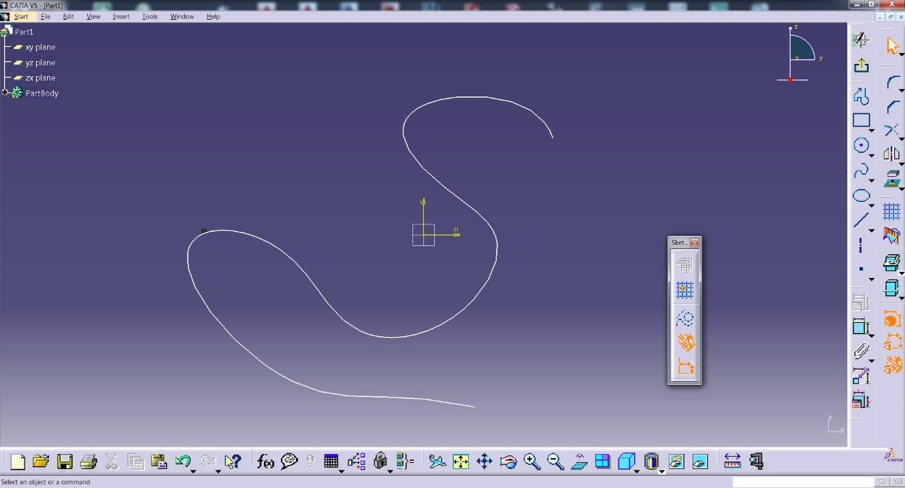The image size is (905, 488).
Task: Expand the PartBody tree node
Action: pyautogui.click(x=5, y=93)
